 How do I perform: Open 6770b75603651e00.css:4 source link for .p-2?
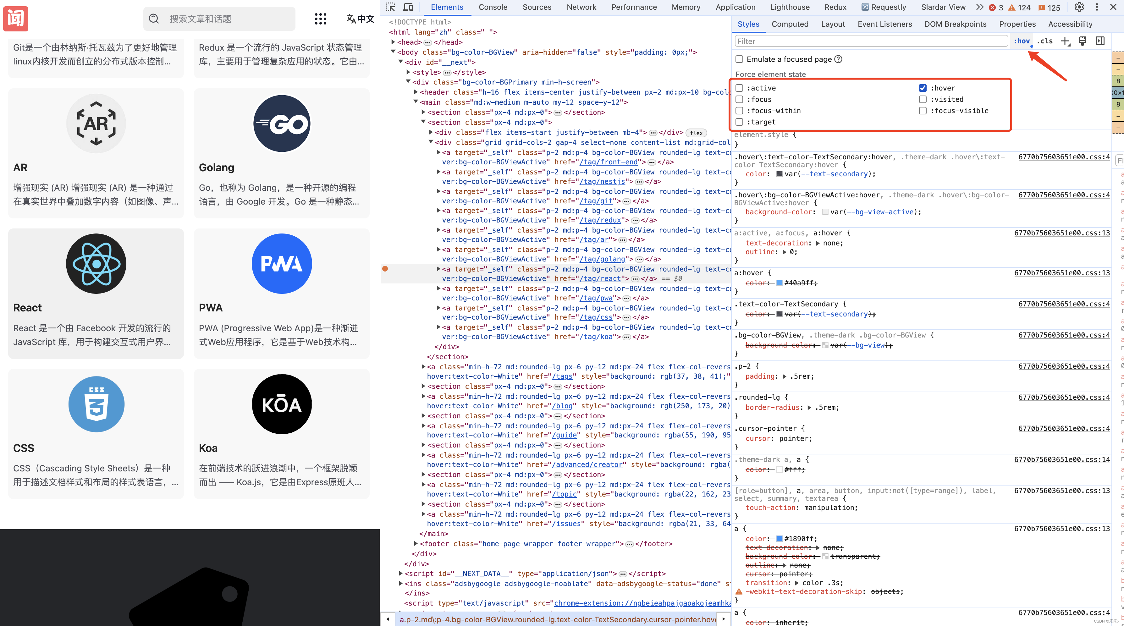tap(1064, 366)
